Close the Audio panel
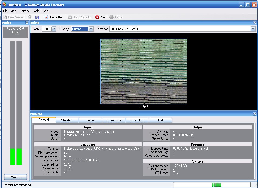The width and height of the screenshot is (258, 188). (x=27, y=23)
